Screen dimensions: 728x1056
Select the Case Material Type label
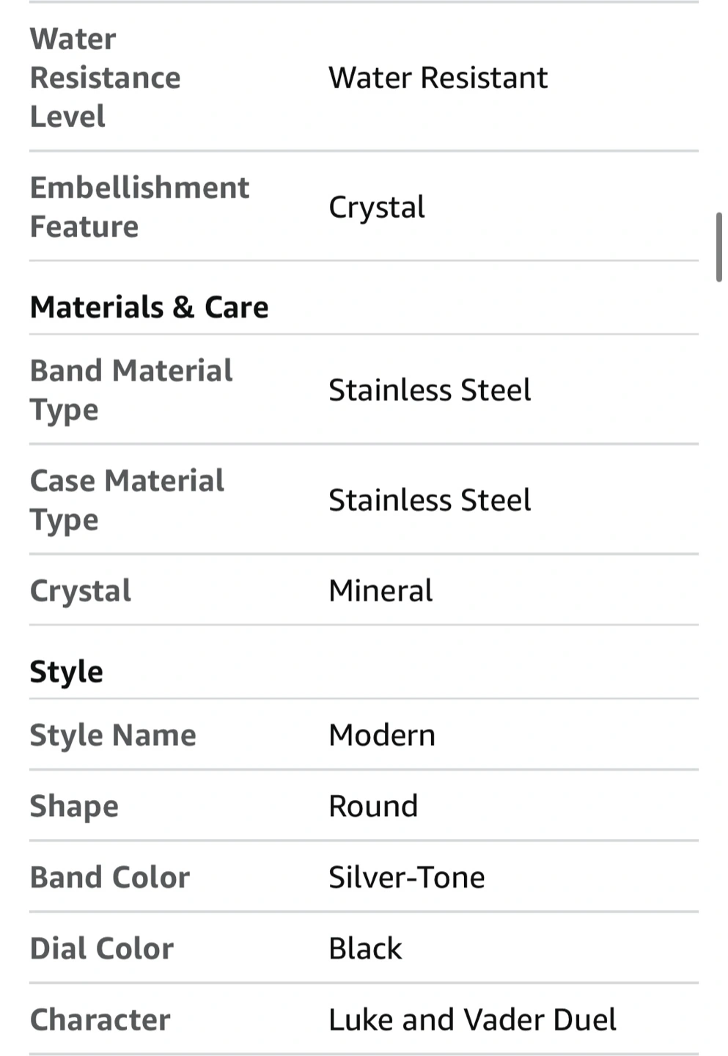128,499
